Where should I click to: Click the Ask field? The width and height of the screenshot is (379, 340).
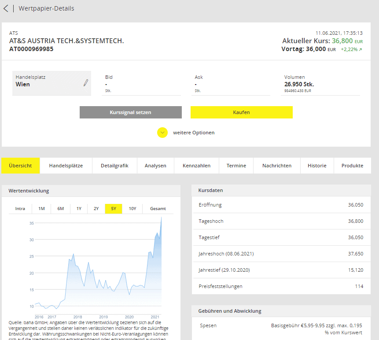point(231,84)
